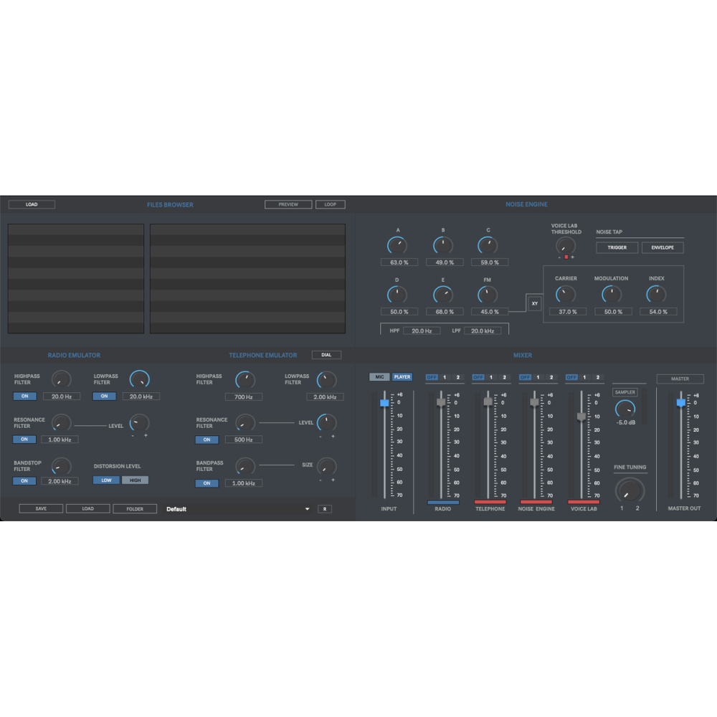Adjust the FM knob in Noise Engine
Viewport: 717px width, 717px height.
point(488,294)
